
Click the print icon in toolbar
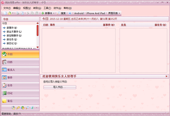click(x=18, y=13)
